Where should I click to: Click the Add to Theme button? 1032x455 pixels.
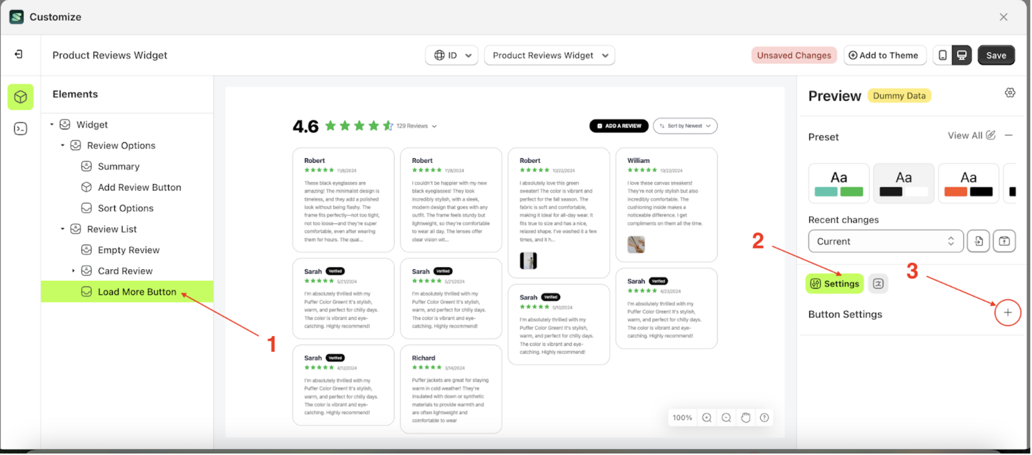[x=885, y=55]
